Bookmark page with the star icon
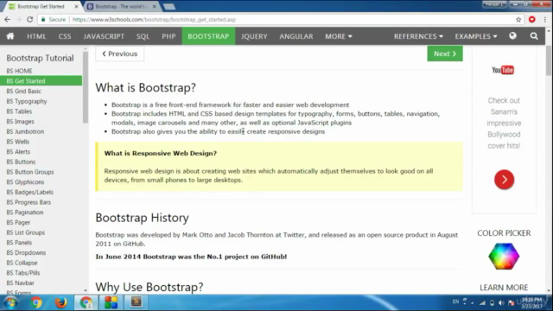The height and width of the screenshot is (311, 553). point(518,20)
